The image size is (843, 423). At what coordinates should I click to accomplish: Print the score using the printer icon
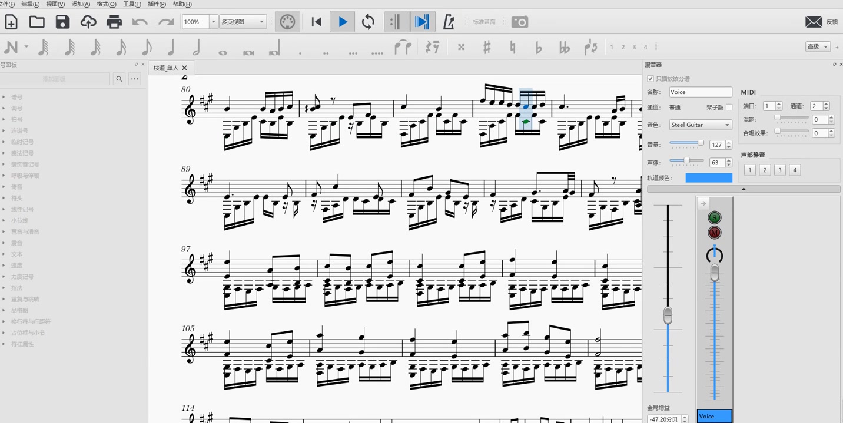coord(114,22)
